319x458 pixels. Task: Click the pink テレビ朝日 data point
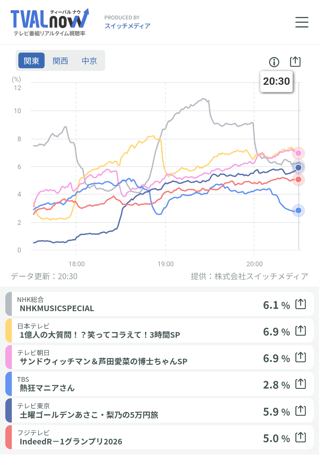pyautogui.click(x=298, y=153)
